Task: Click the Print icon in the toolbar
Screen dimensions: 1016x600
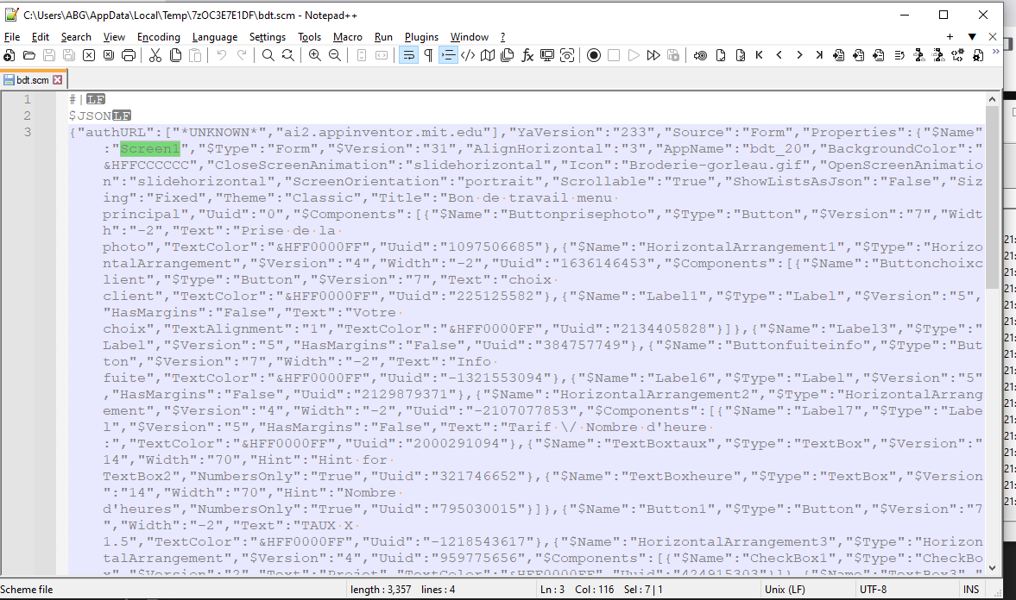Action: (x=129, y=55)
